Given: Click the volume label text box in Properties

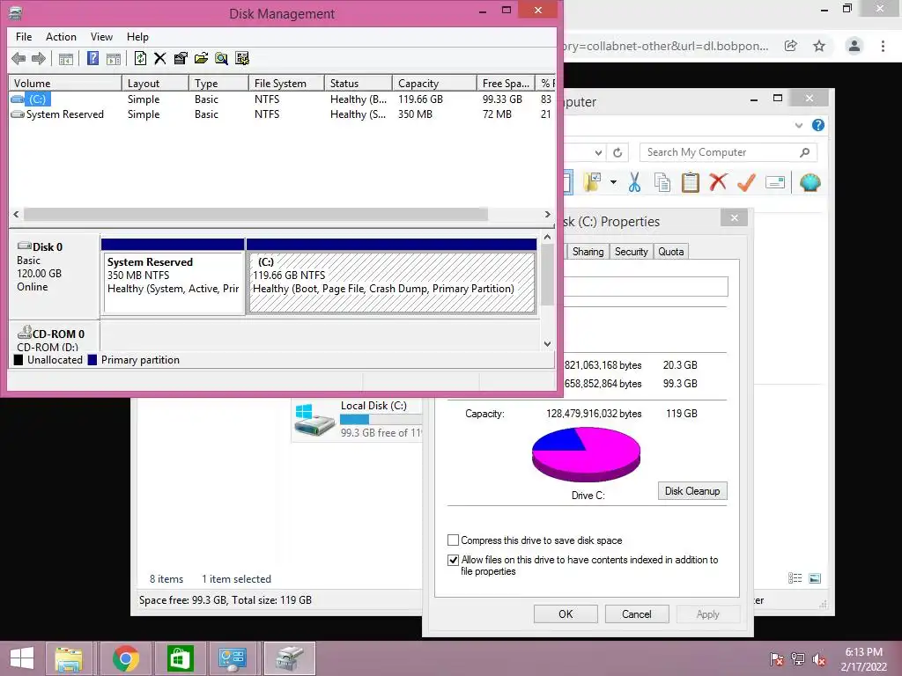Looking at the screenshot, I should 646,287.
